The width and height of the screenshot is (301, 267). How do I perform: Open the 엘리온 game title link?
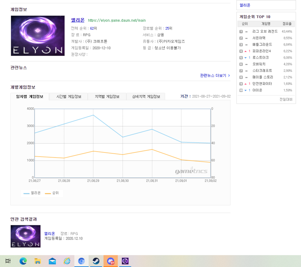pyautogui.click(x=78, y=20)
